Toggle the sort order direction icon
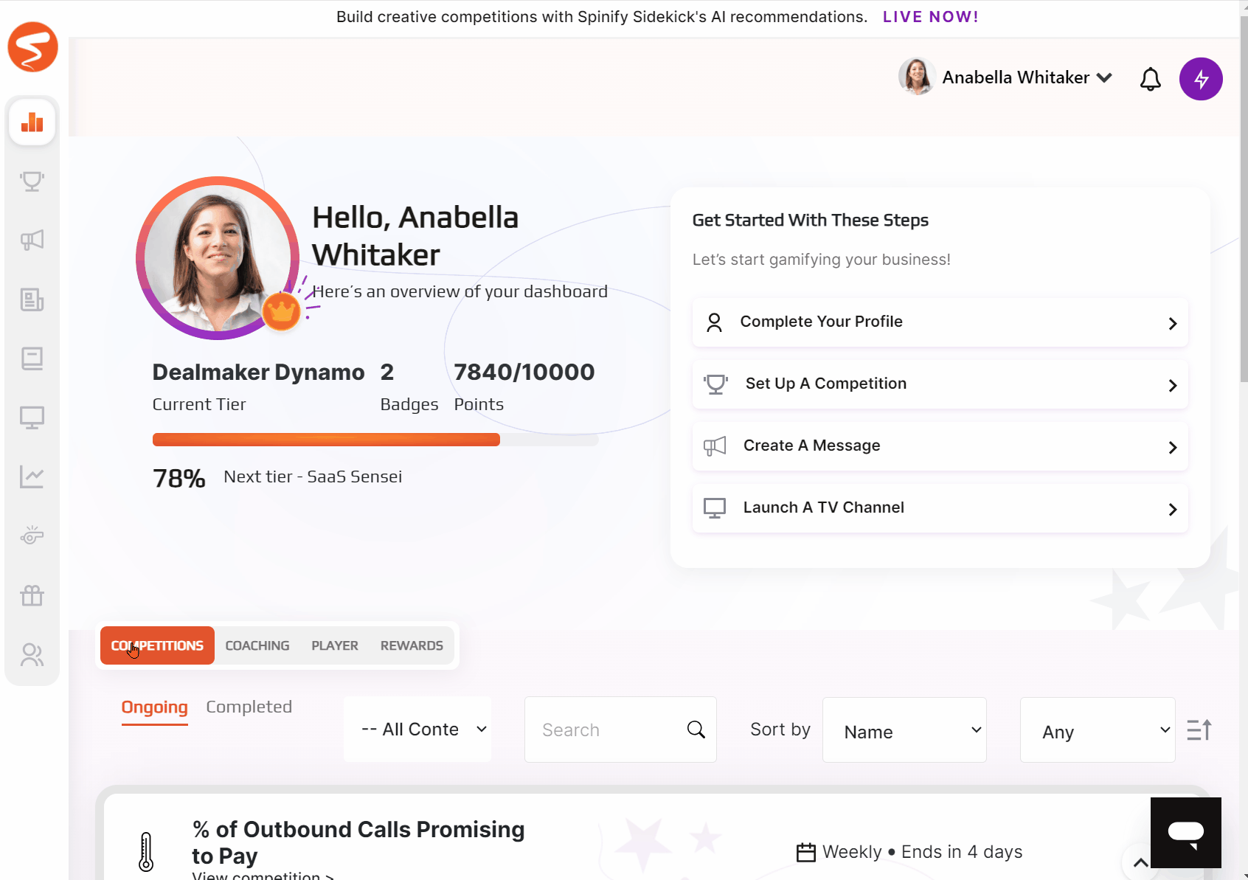The width and height of the screenshot is (1248, 880). [x=1199, y=730]
